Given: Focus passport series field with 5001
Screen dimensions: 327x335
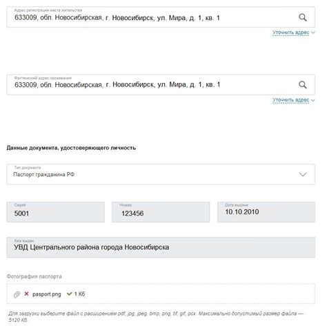Looking at the screenshot, I should (x=56, y=212).
